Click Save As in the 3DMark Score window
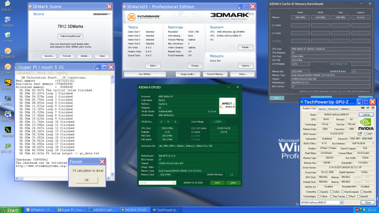This screenshot has height=213, width=379. coord(49,56)
